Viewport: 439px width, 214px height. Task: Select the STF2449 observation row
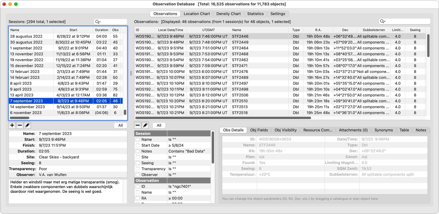pyautogui.click(x=280, y=42)
